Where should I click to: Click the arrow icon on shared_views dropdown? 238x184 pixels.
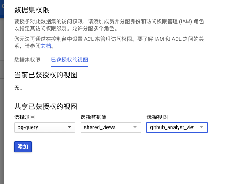click(x=135, y=127)
